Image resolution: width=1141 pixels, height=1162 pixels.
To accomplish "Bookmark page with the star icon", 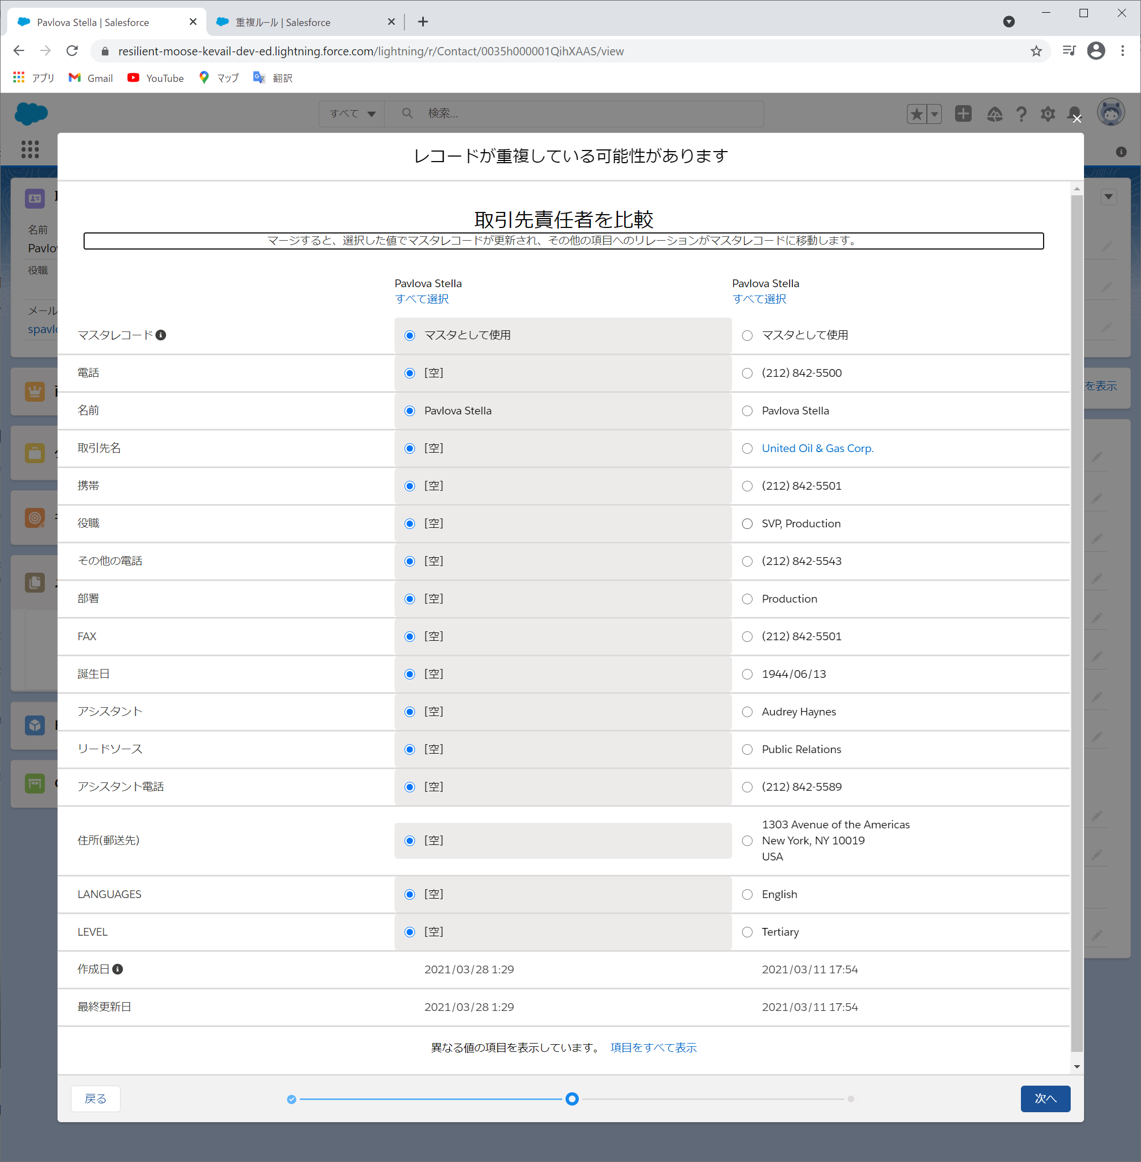I will click(x=1036, y=51).
